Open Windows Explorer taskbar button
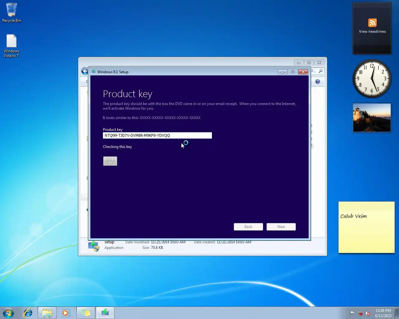399x319 pixels. 47,313
